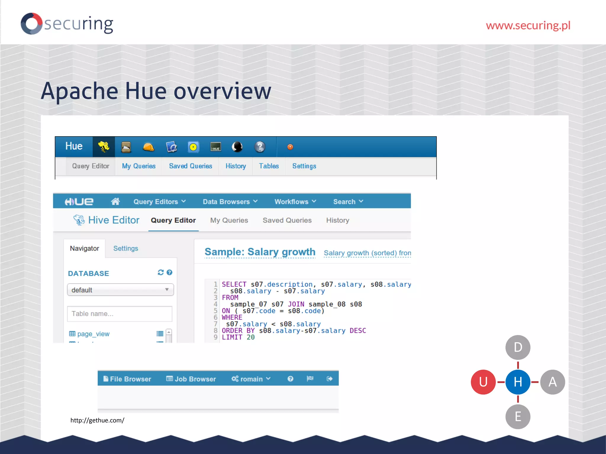Edit the Sample: Salary growth query title
The height and width of the screenshot is (454, 606).
click(260, 252)
